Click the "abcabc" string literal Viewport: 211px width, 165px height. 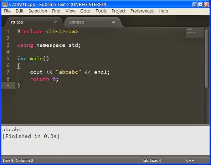(68, 72)
